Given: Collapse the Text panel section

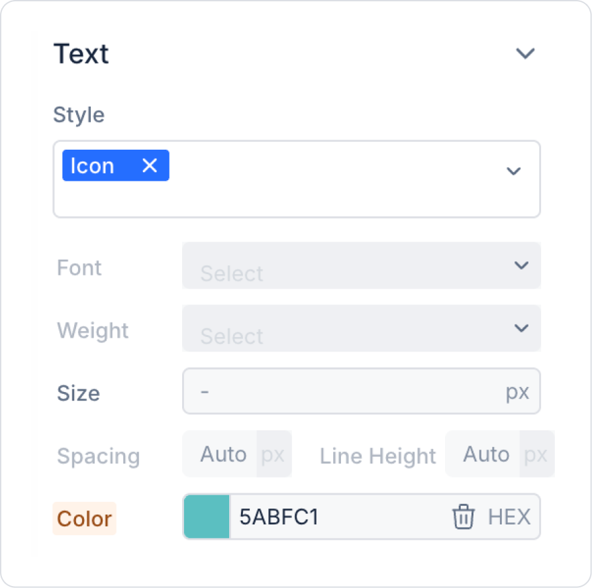Looking at the screenshot, I should 525,54.
